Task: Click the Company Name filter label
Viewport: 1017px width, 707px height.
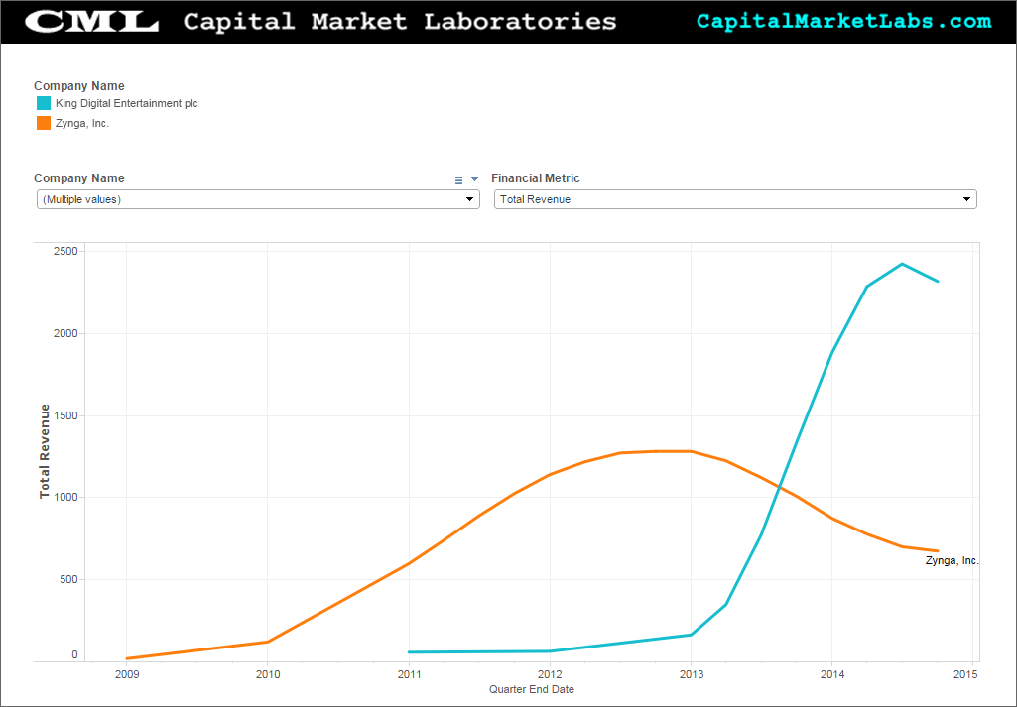Action: (x=79, y=178)
